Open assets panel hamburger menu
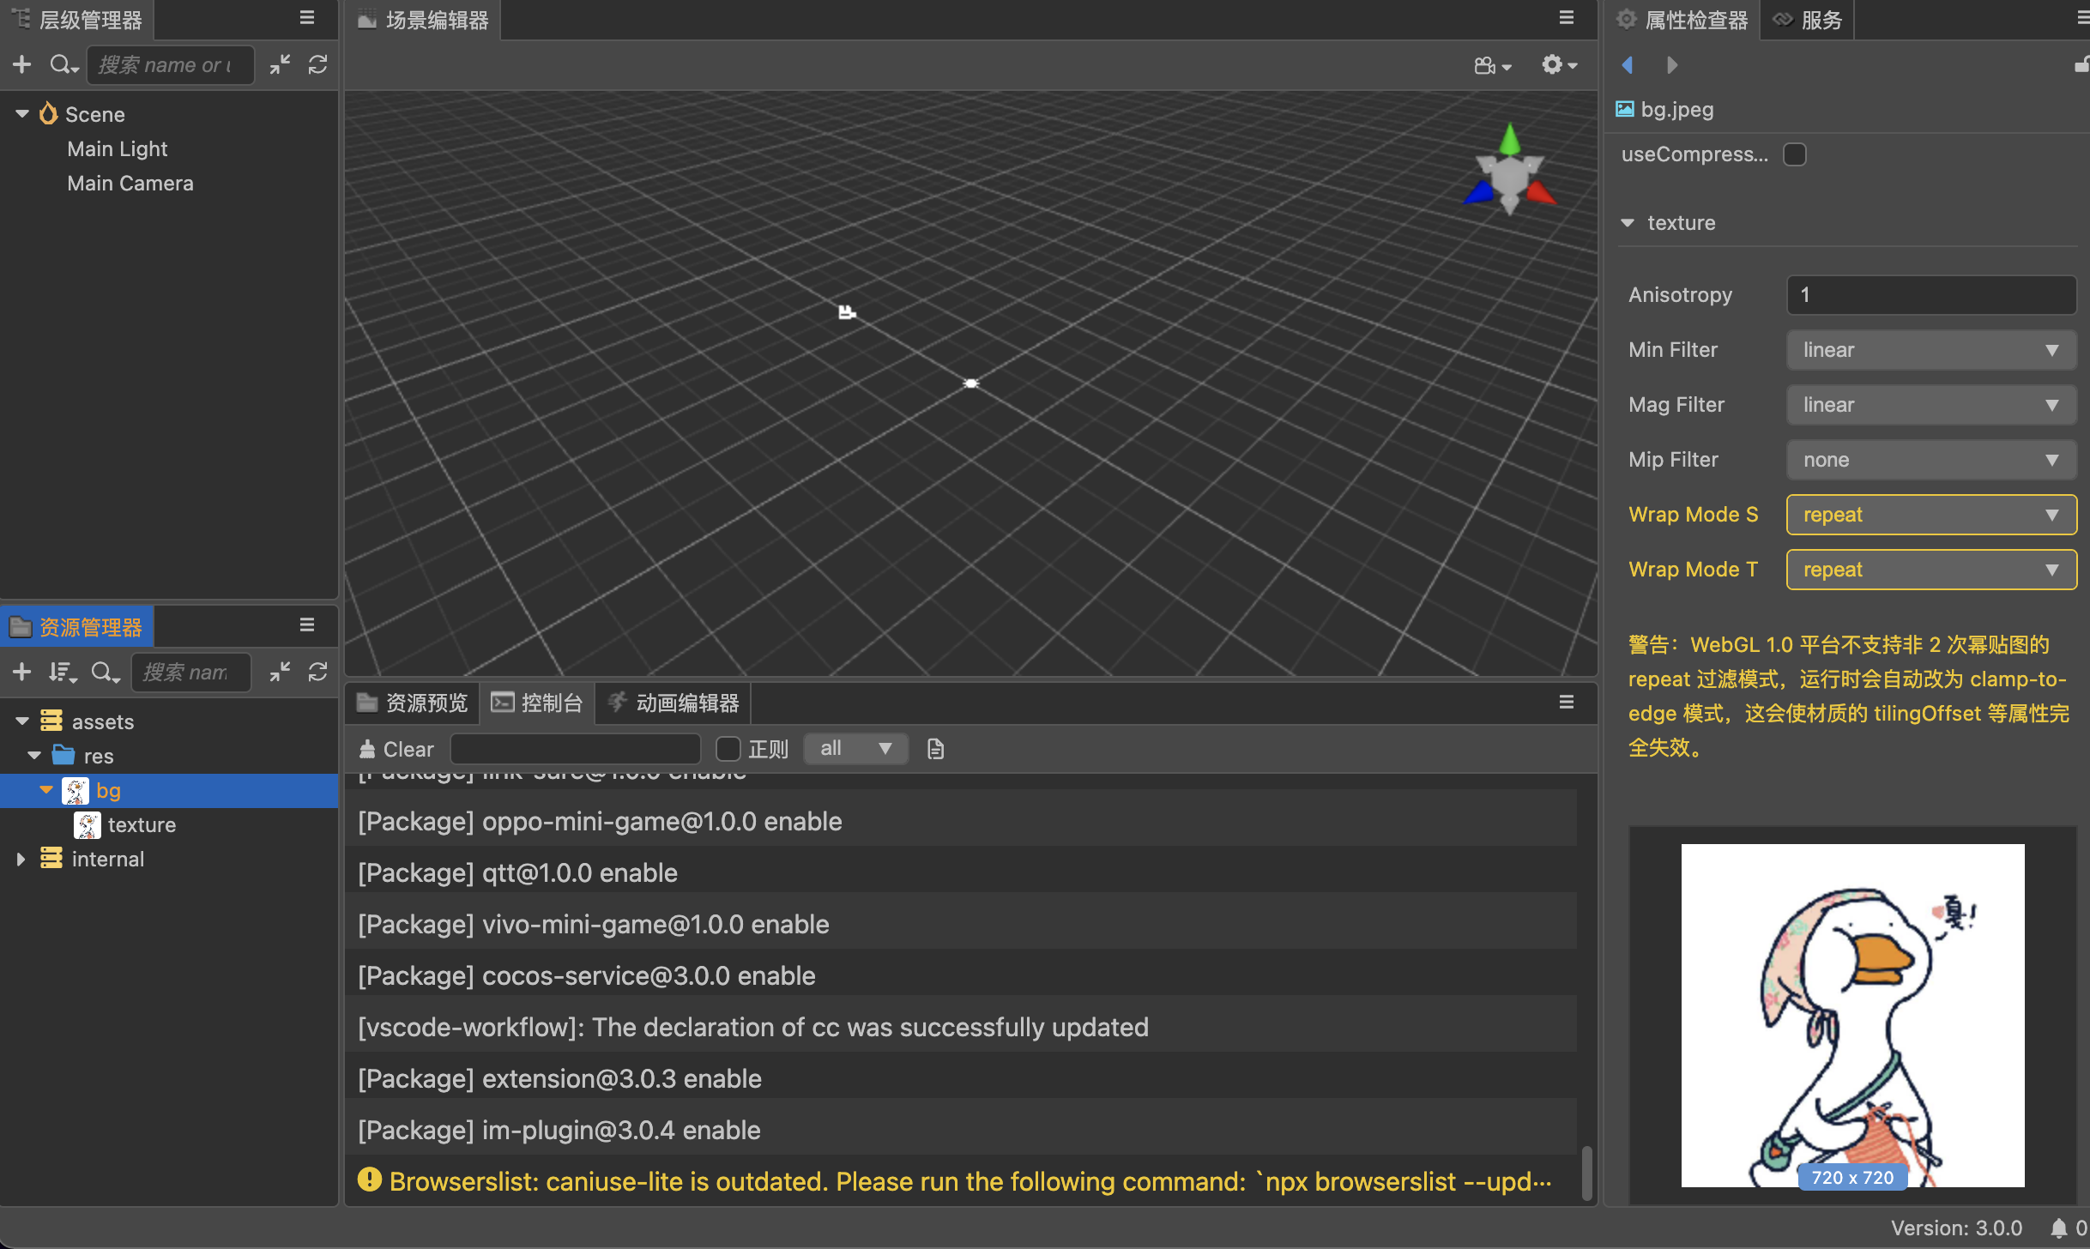This screenshot has height=1249, width=2090. pyautogui.click(x=307, y=625)
